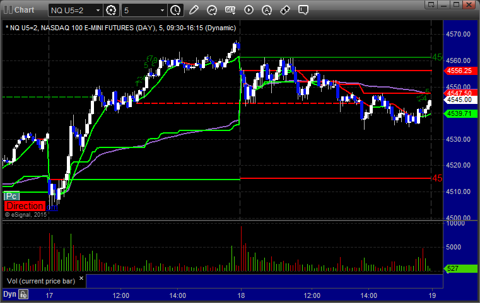The image size is (480, 303).
Task: Select the pencil drawing tools icon
Action: (194, 10)
